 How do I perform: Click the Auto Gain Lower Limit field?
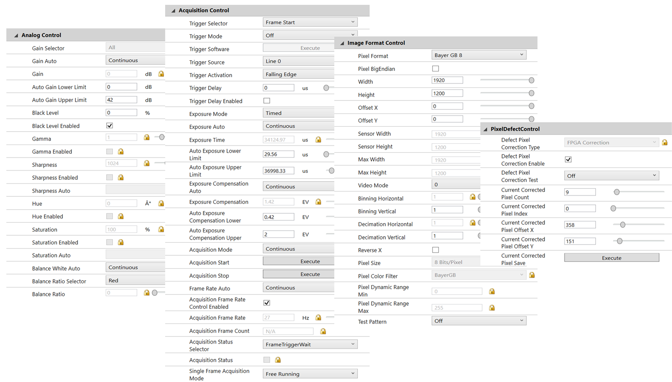[121, 87]
